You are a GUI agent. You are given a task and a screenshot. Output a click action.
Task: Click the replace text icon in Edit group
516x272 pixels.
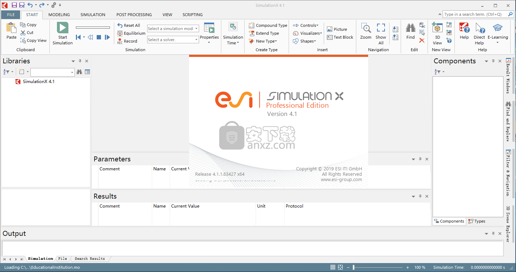click(x=422, y=25)
